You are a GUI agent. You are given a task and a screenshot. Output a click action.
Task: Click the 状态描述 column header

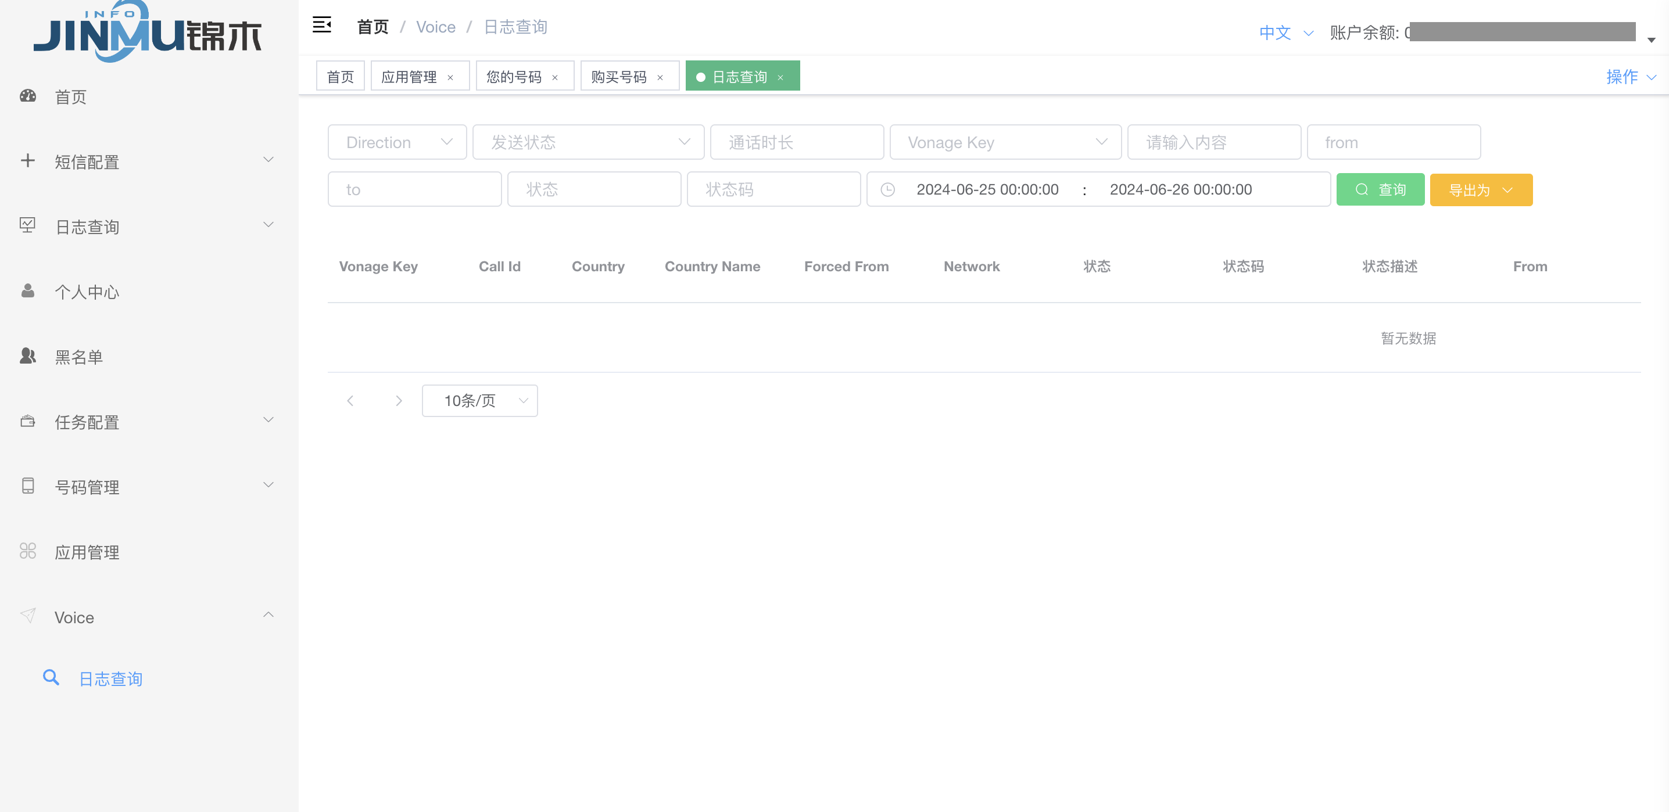(1389, 266)
